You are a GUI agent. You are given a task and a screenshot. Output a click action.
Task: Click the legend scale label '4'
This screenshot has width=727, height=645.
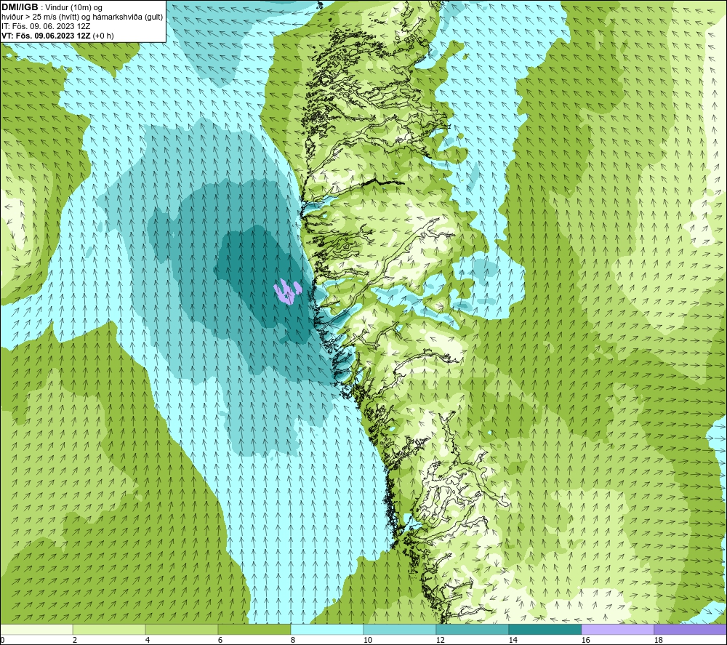148,641
